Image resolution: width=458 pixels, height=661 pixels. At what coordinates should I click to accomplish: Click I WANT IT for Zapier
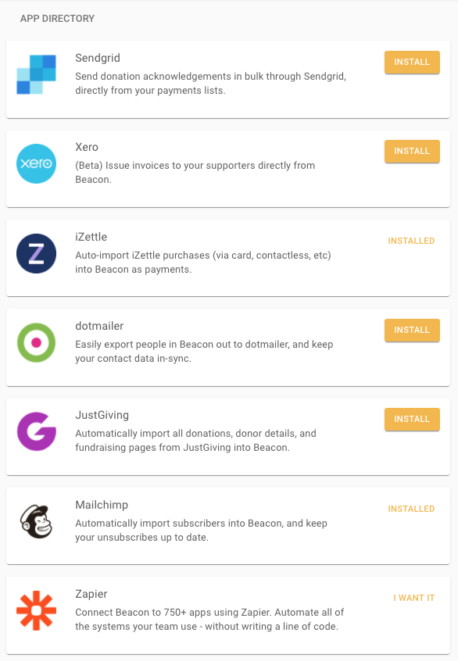click(x=413, y=598)
